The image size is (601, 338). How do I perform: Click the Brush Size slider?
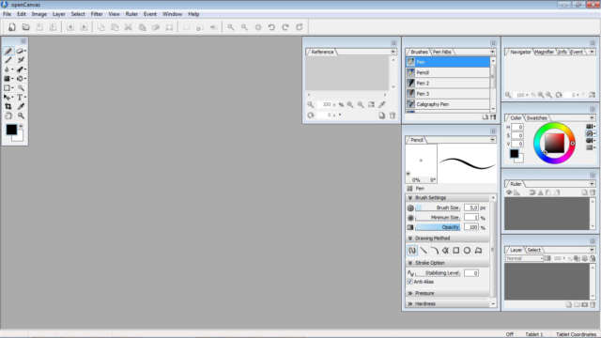pyautogui.click(x=439, y=207)
